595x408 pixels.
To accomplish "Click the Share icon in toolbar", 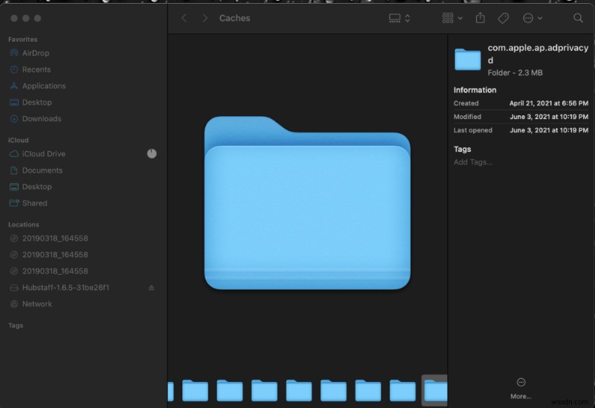I will point(480,18).
